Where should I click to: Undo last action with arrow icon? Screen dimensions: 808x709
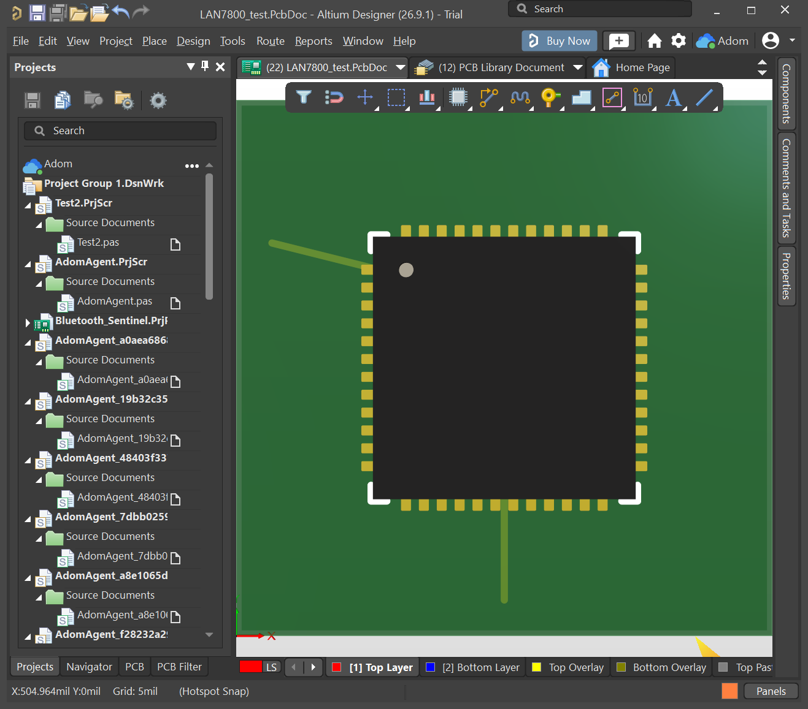[x=121, y=12]
